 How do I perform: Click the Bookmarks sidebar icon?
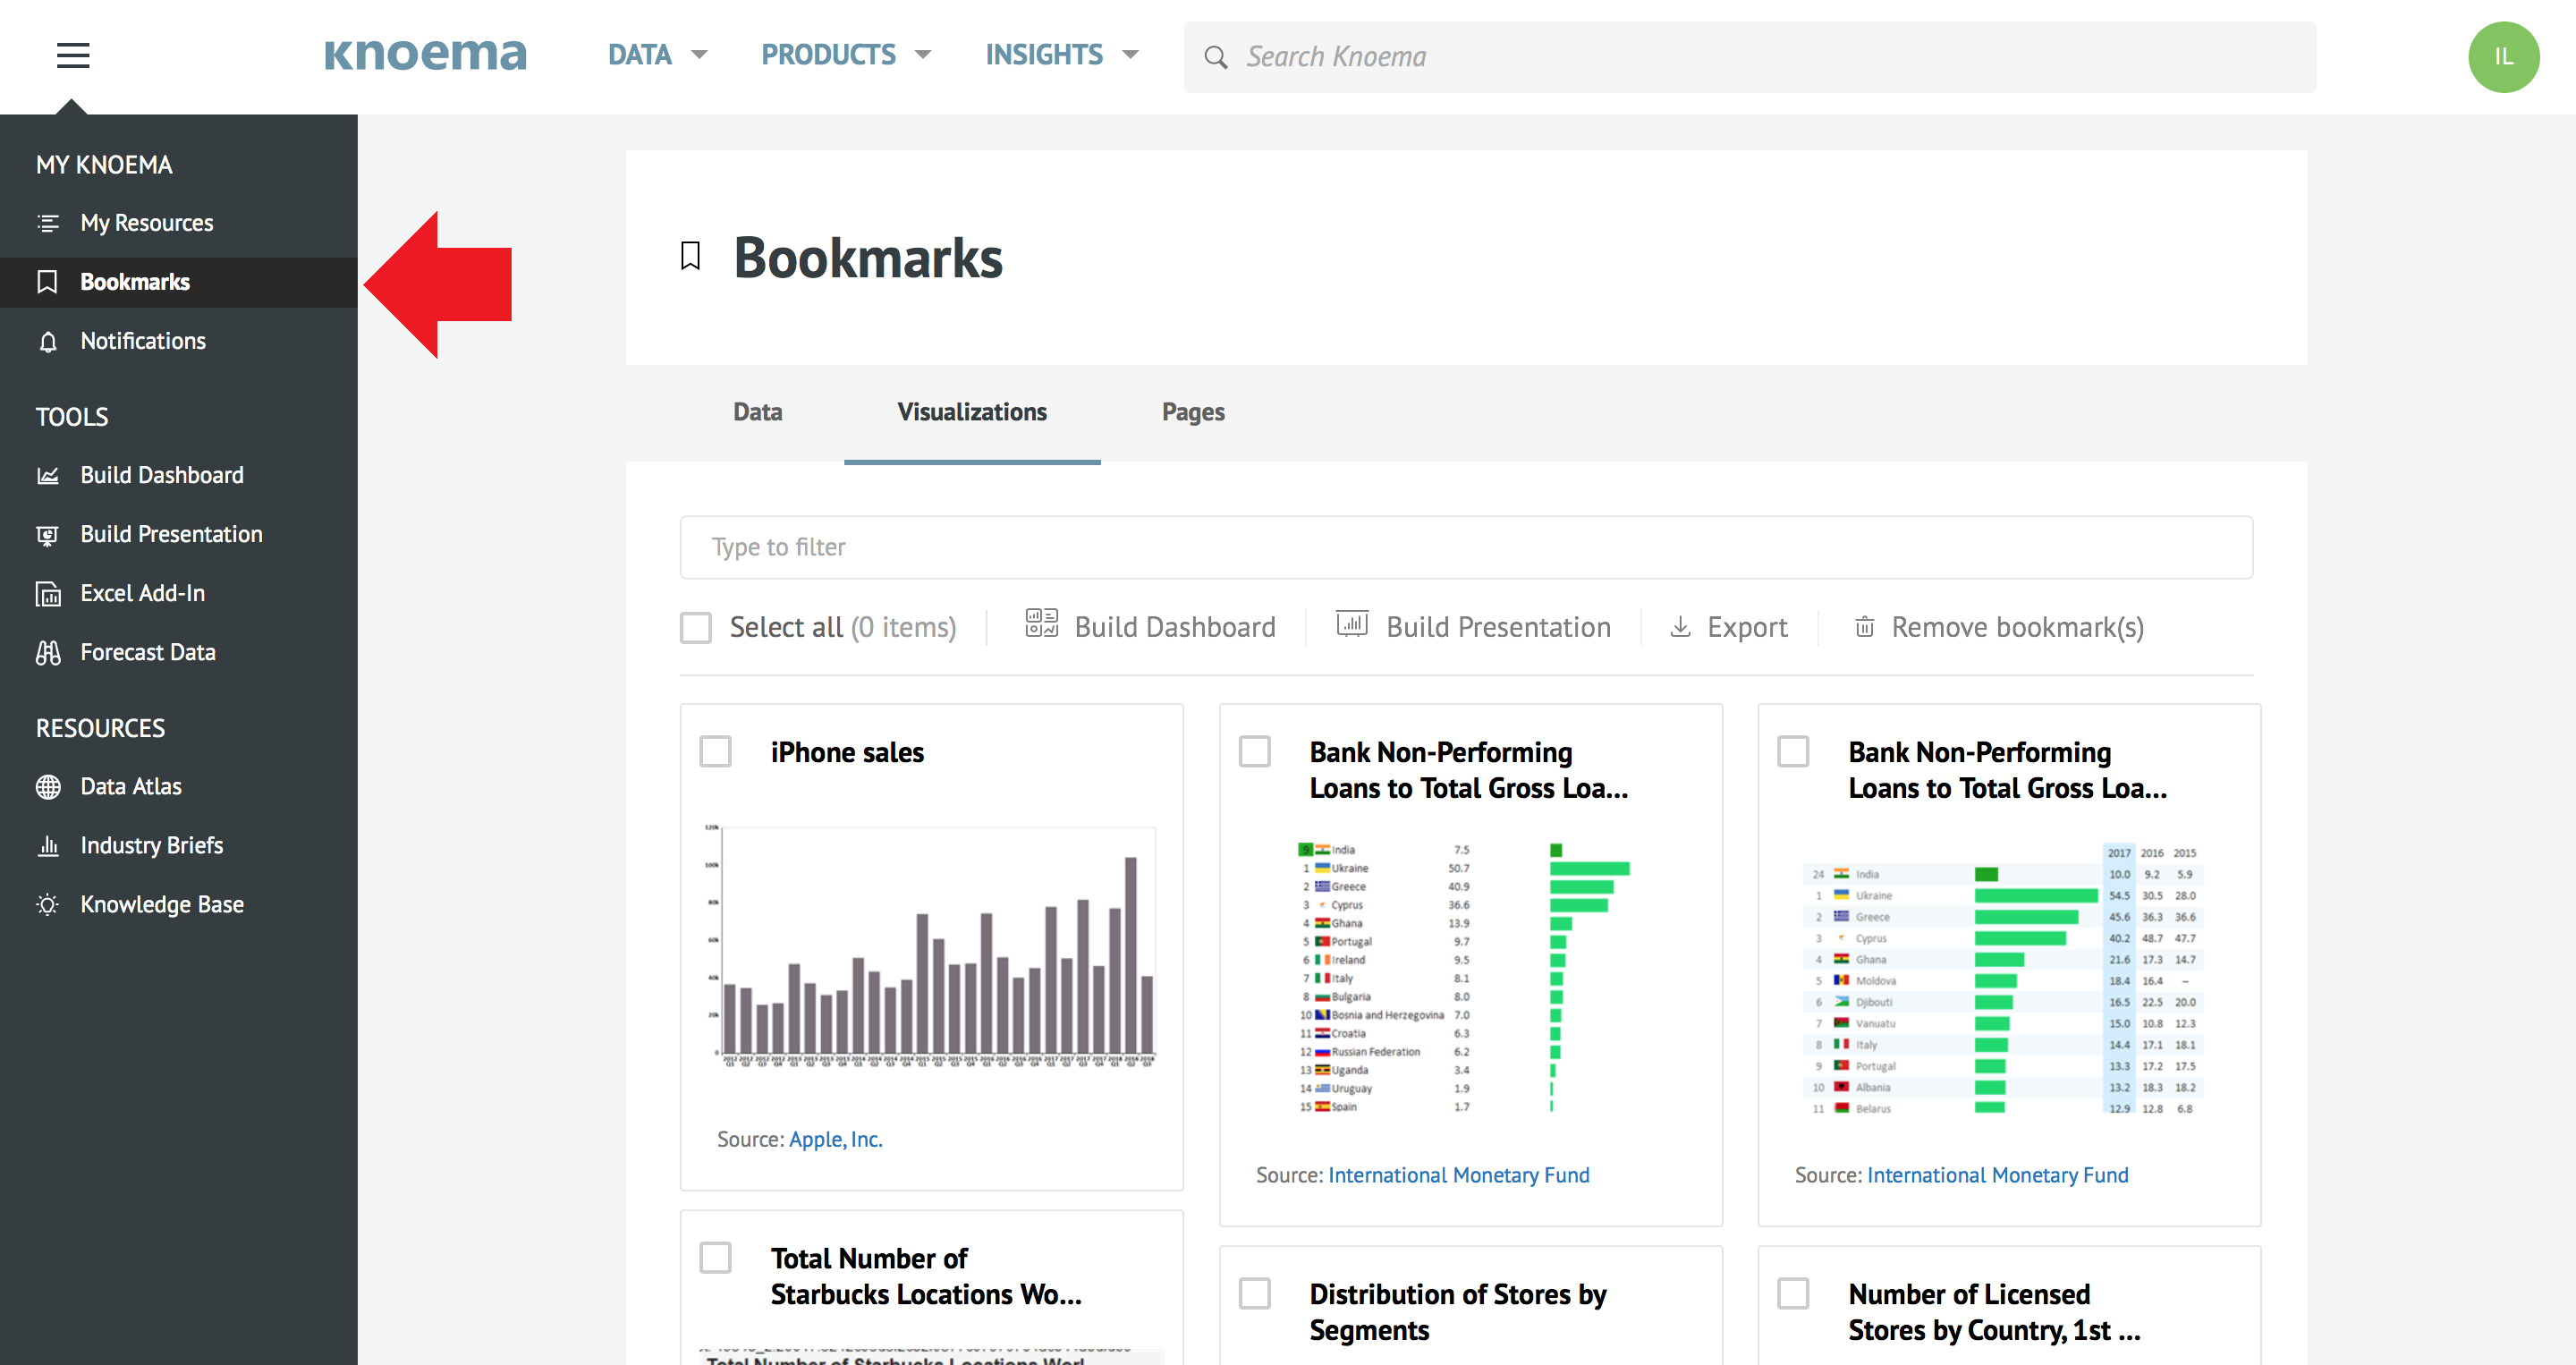[47, 282]
